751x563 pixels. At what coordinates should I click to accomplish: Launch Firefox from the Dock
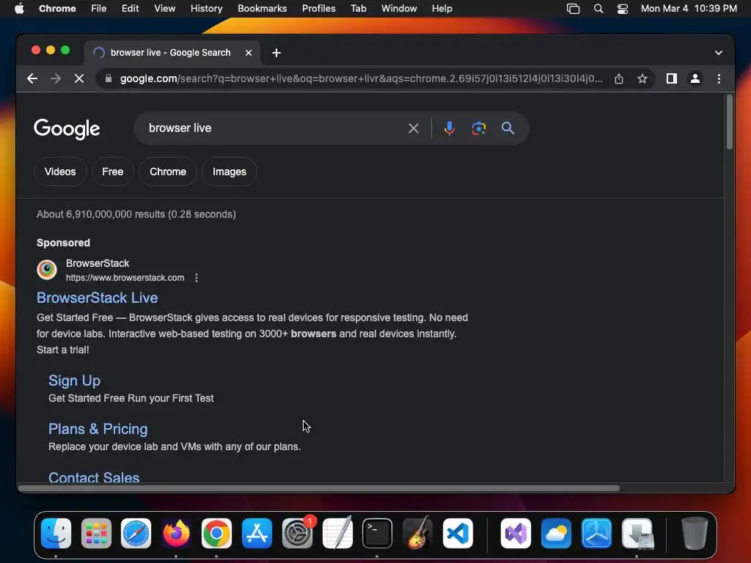176,534
